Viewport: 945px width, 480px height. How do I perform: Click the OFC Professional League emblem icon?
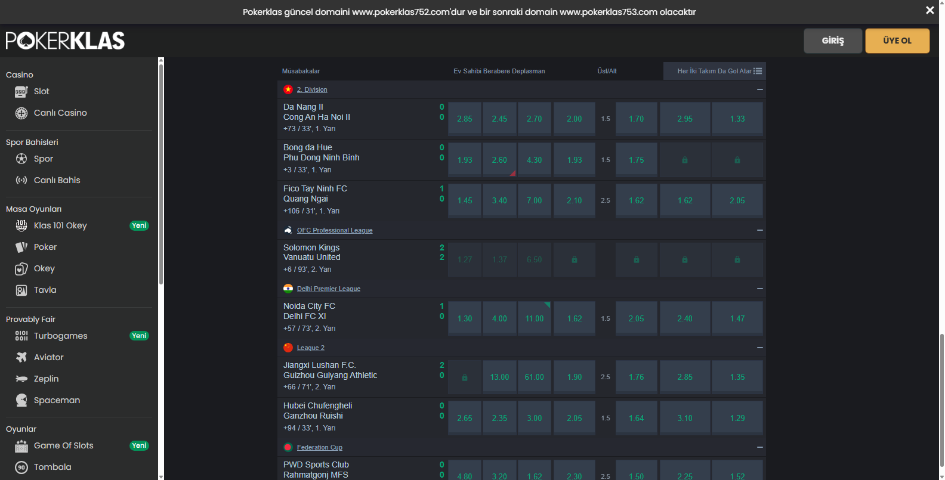coord(288,230)
